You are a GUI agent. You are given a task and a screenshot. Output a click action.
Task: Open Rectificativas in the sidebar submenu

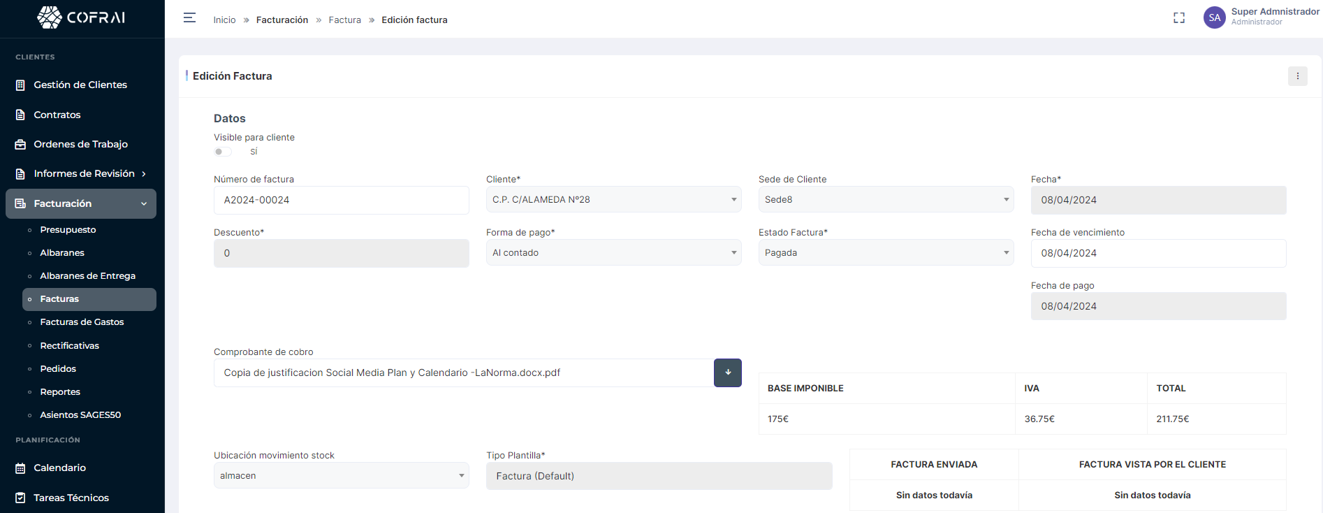coord(69,345)
